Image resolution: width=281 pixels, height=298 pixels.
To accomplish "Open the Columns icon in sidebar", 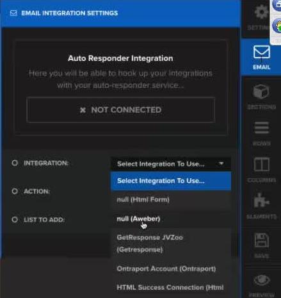I will coord(262,164).
